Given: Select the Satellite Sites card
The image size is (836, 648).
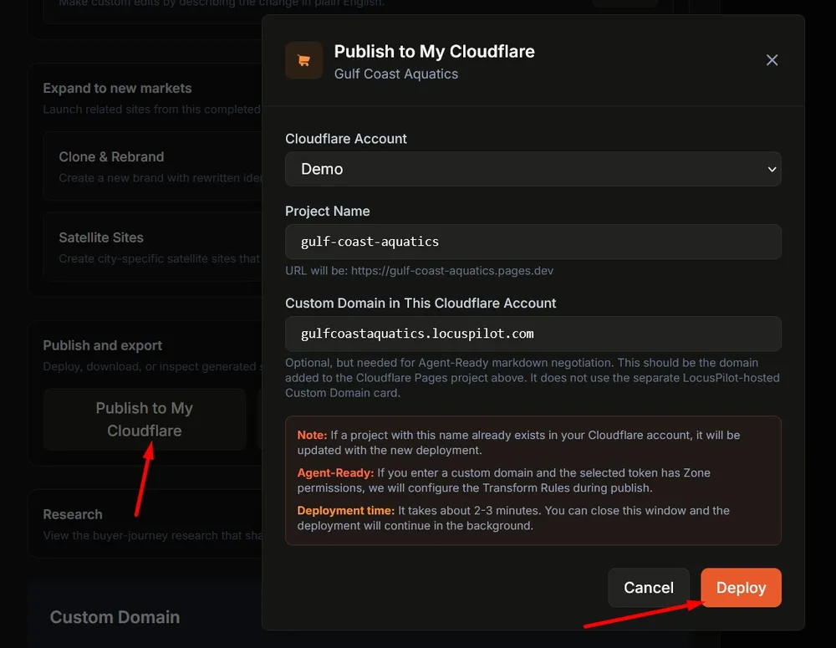Looking at the screenshot, I should 152,247.
